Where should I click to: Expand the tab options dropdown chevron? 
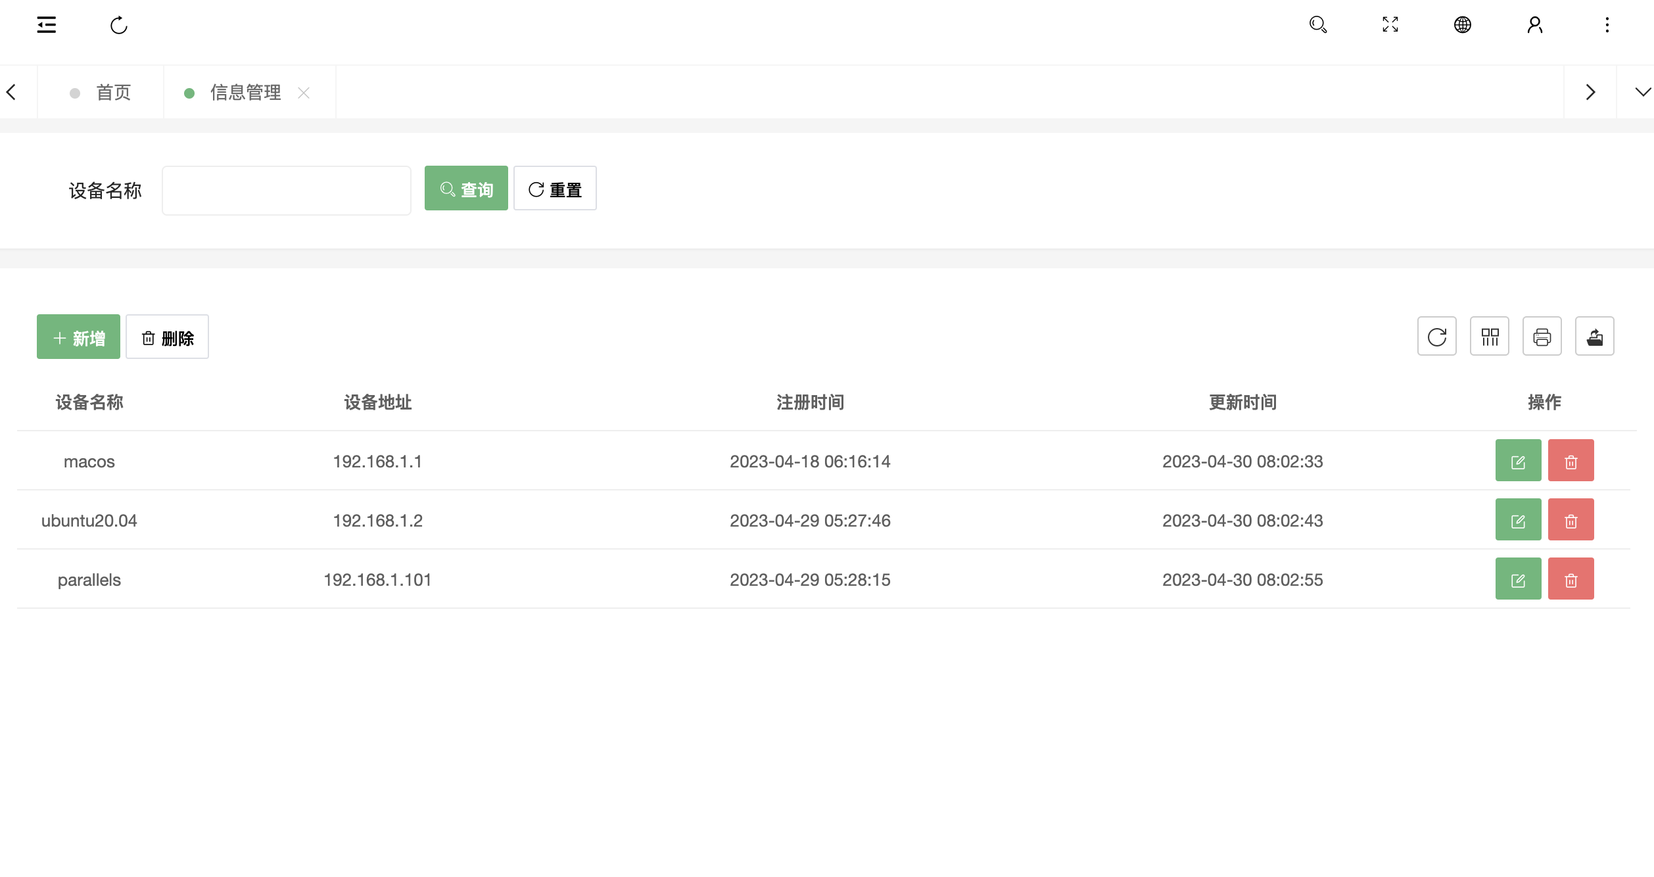[x=1643, y=92]
